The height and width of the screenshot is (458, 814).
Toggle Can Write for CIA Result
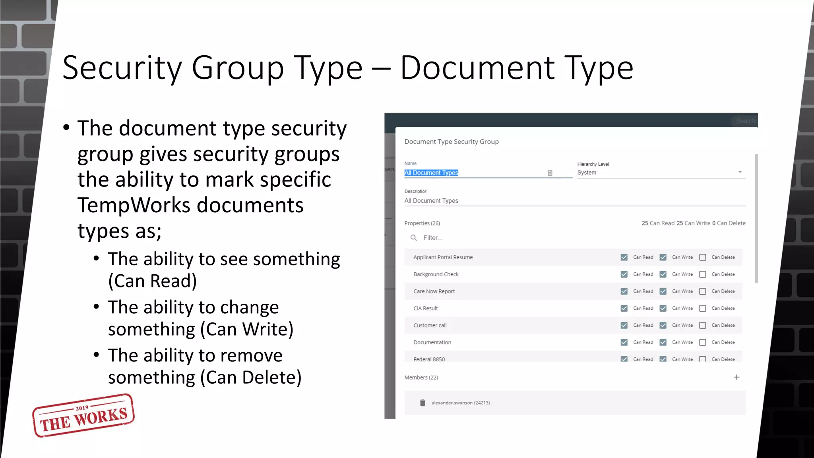click(x=663, y=309)
